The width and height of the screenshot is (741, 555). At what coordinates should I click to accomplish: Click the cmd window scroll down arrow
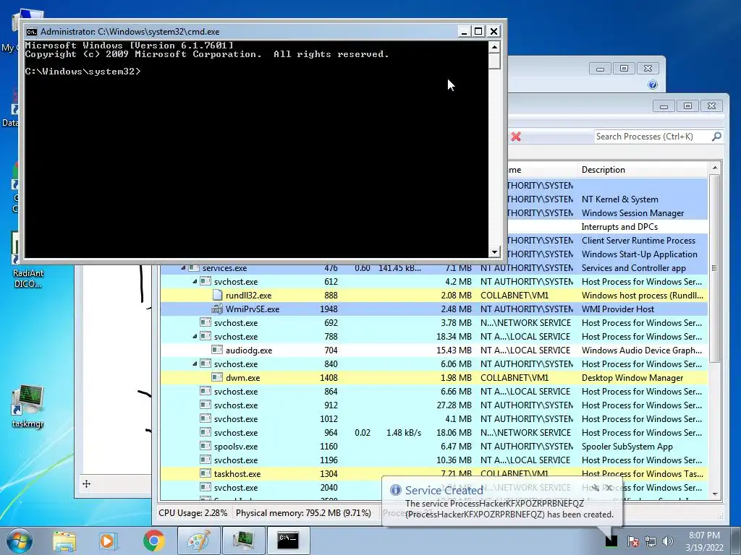coord(494,252)
